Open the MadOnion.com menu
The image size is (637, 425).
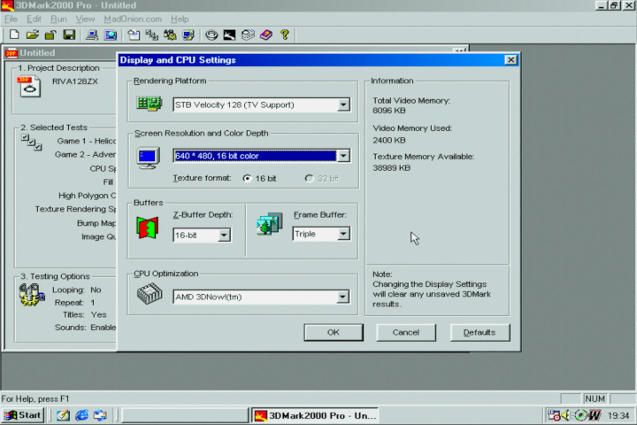point(133,19)
